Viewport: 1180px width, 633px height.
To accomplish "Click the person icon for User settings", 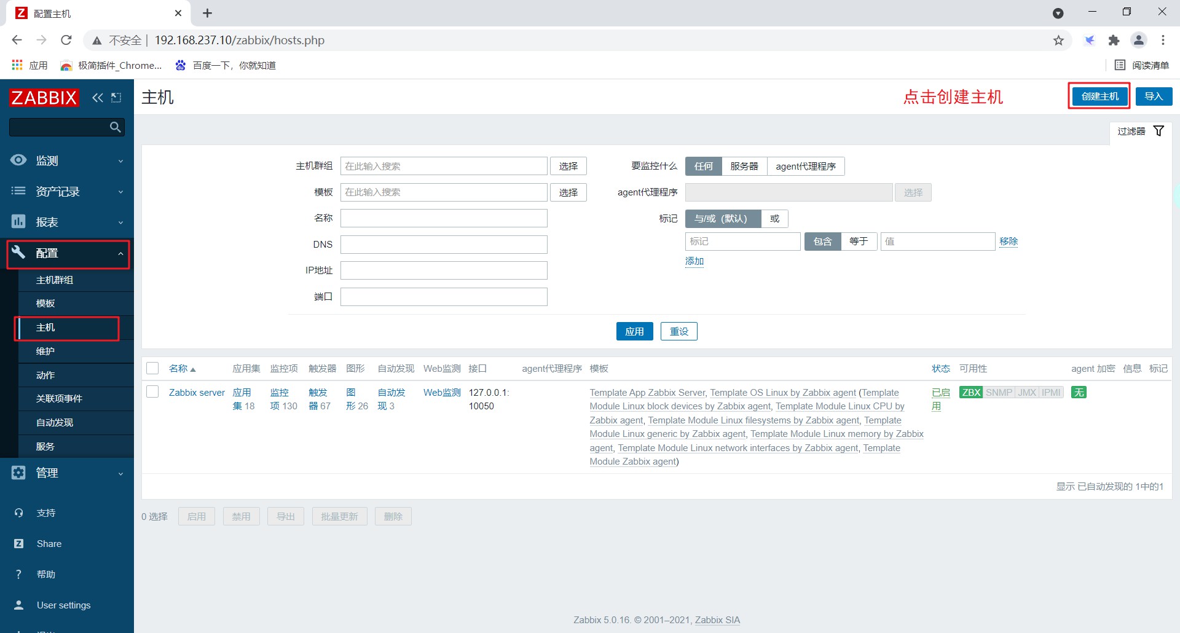I will point(18,605).
